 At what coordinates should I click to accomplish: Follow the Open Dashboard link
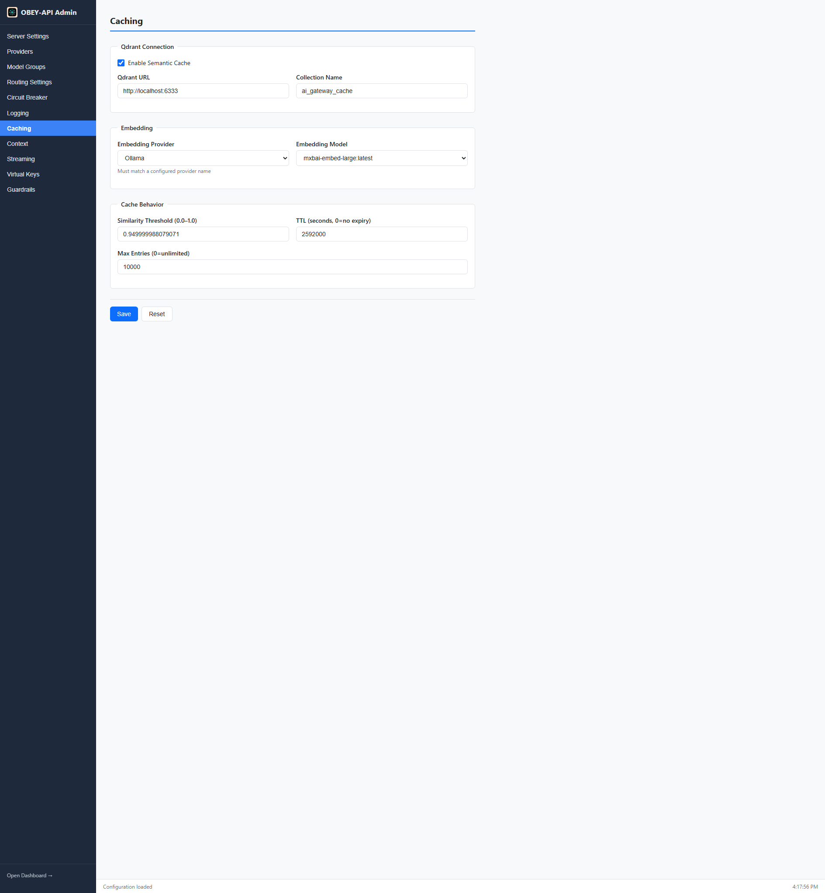pyautogui.click(x=29, y=875)
